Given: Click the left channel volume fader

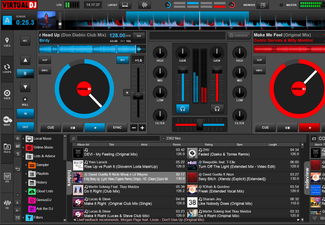Looking at the screenshot, I should click(183, 70).
